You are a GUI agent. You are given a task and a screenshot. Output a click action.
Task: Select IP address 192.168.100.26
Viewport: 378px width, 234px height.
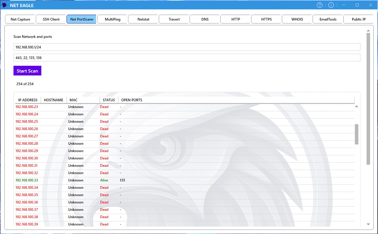[x=27, y=129]
